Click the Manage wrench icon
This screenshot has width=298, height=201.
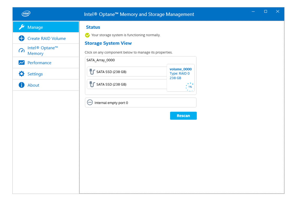point(22,27)
